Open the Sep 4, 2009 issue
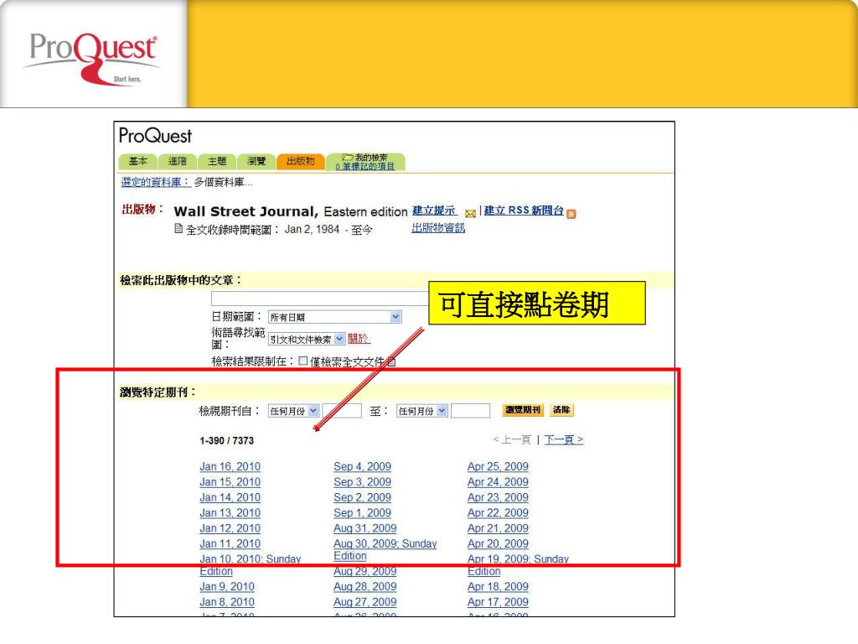858x644 pixels. pyautogui.click(x=362, y=466)
